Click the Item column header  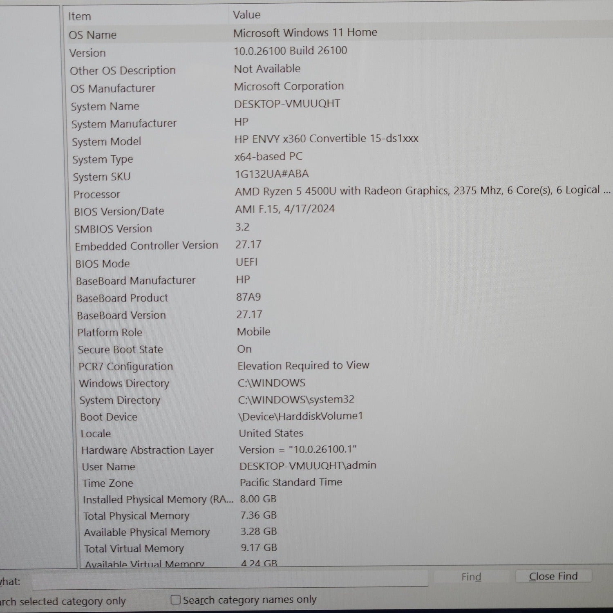coord(80,16)
